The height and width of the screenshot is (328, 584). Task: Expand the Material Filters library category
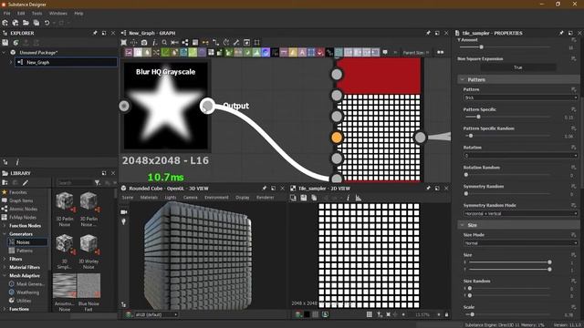[5, 267]
